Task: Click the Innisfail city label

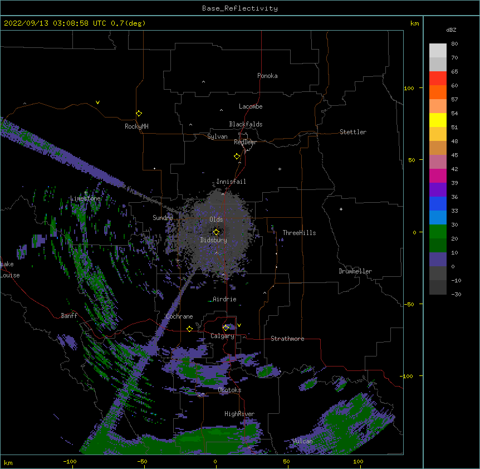Action: point(231,182)
